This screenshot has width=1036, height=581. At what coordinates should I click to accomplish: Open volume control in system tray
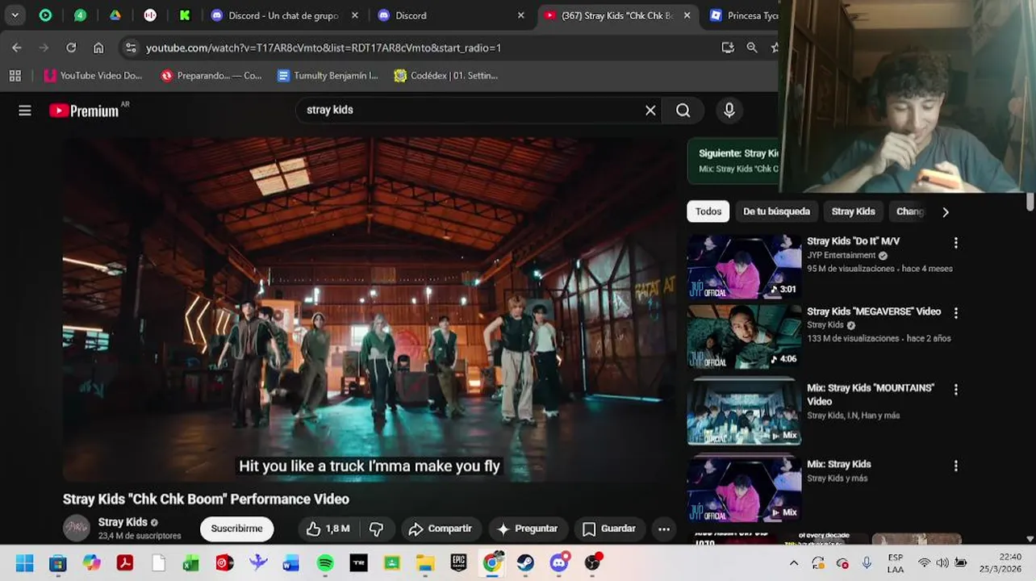(x=942, y=563)
